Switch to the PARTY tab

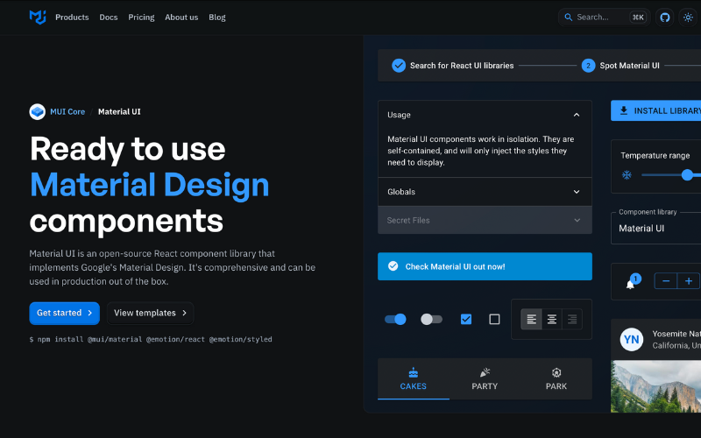(485, 379)
